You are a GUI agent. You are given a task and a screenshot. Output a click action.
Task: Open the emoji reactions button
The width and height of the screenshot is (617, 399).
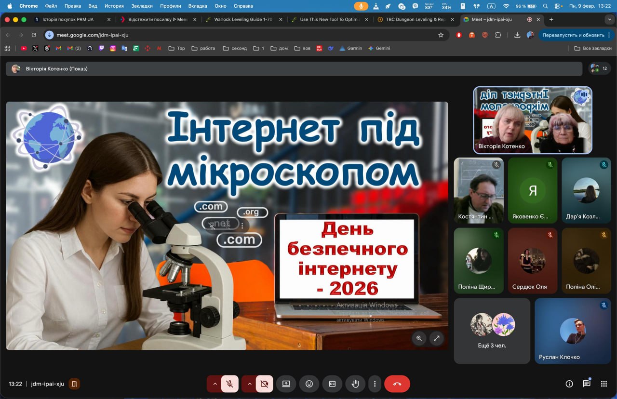[309, 384]
